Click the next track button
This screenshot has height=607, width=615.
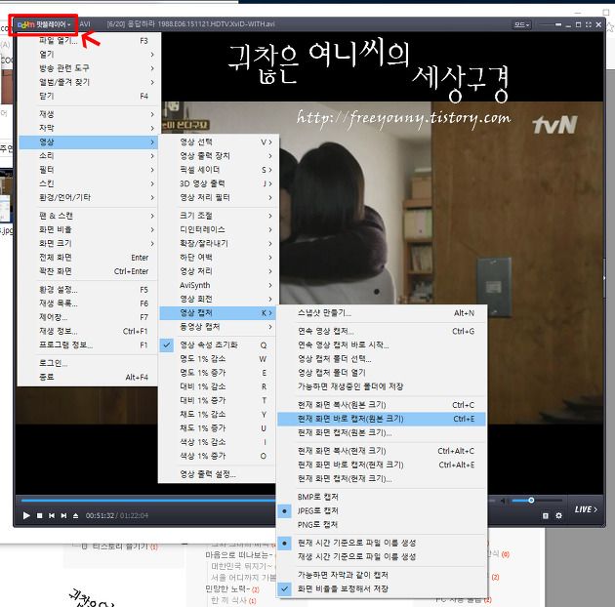[63, 515]
